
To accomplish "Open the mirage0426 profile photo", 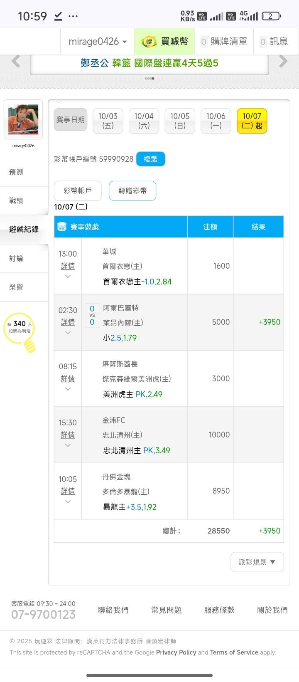I will (x=23, y=119).
